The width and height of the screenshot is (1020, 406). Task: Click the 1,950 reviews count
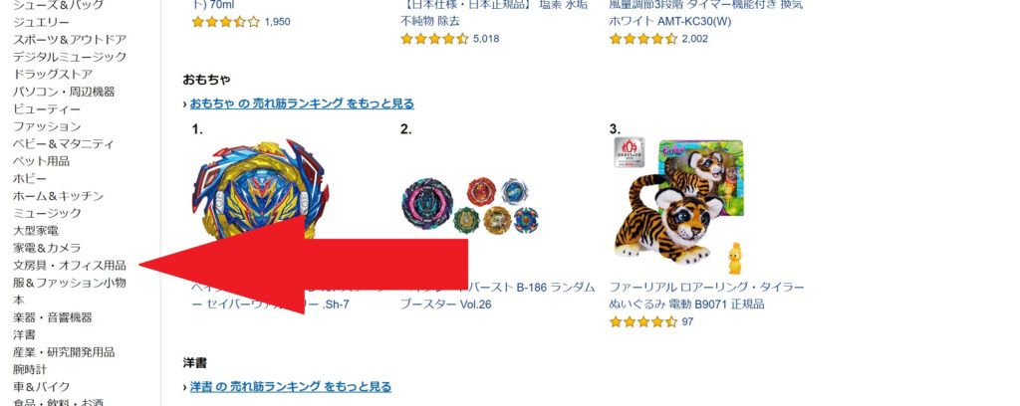pos(277,22)
